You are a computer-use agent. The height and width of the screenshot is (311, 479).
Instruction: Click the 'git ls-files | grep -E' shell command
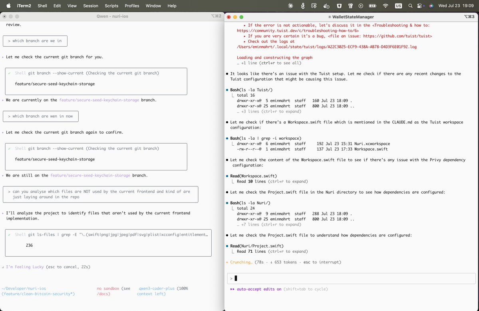pyautogui.click(x=118, y=235)
